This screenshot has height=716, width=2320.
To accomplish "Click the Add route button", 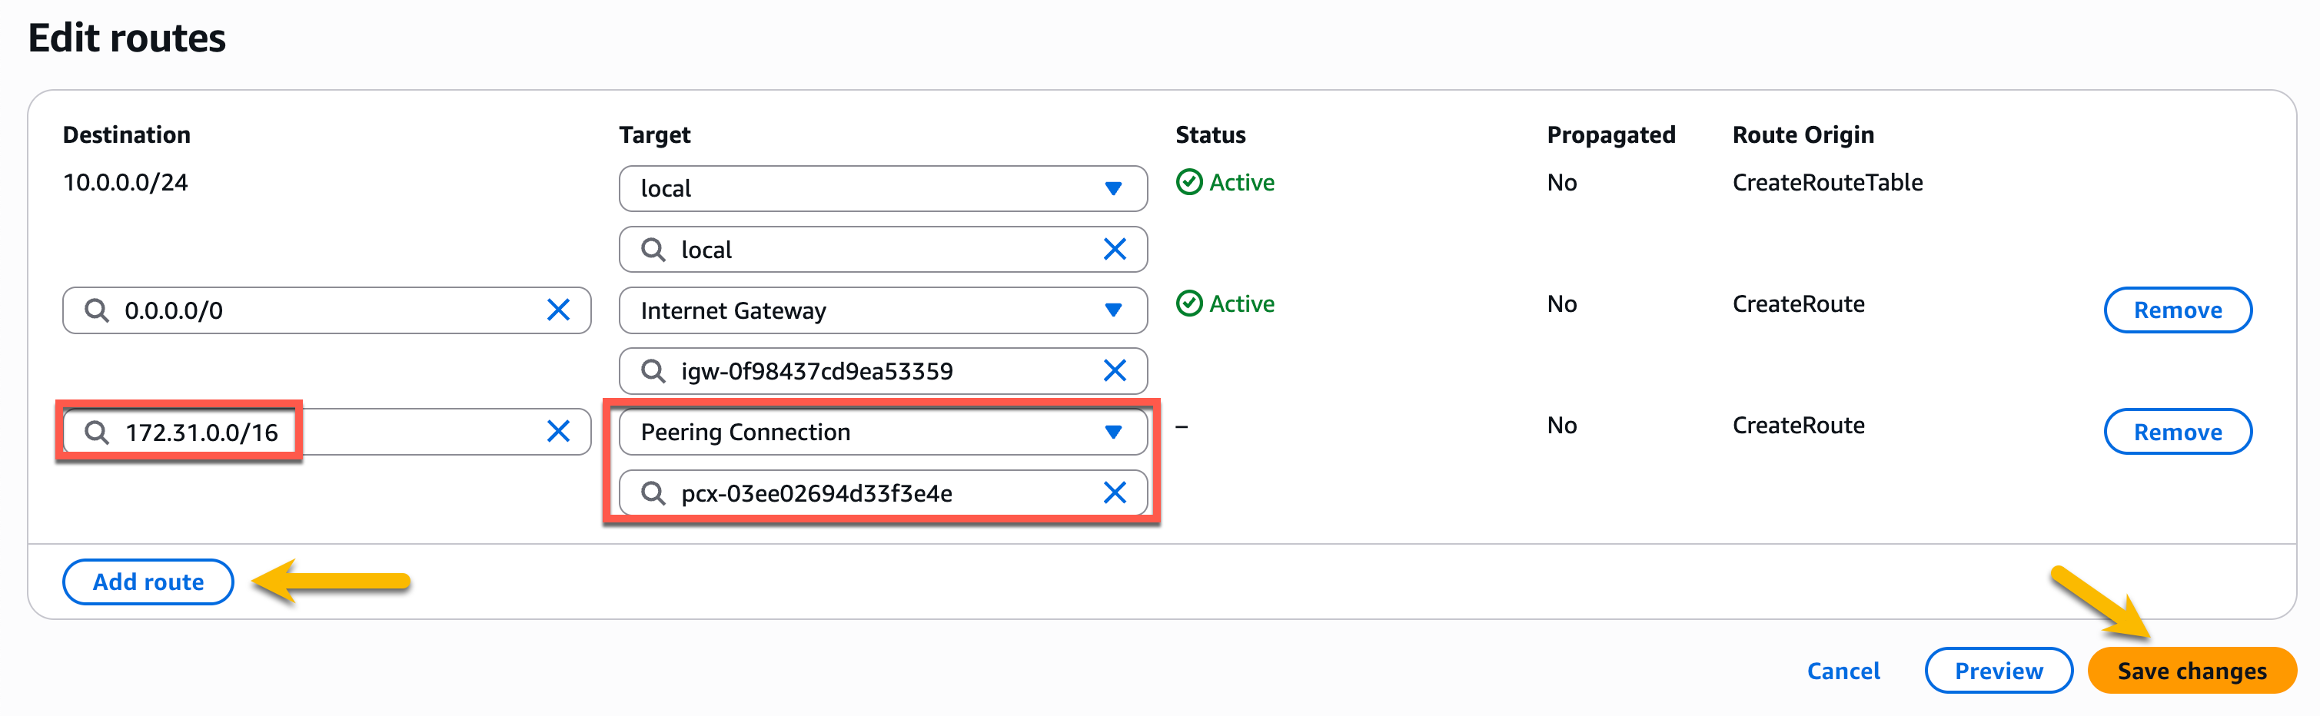I will (147, 582).
